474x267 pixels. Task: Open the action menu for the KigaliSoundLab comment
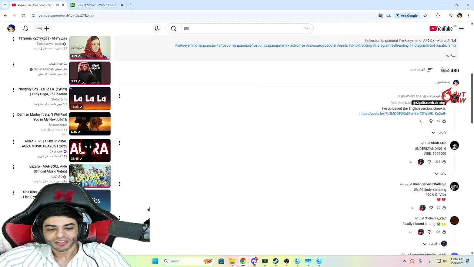(119, 96)
